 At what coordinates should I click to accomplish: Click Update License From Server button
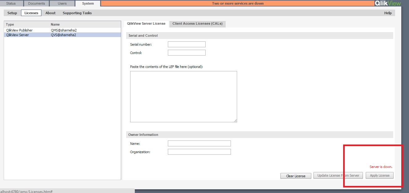[338, 175]
